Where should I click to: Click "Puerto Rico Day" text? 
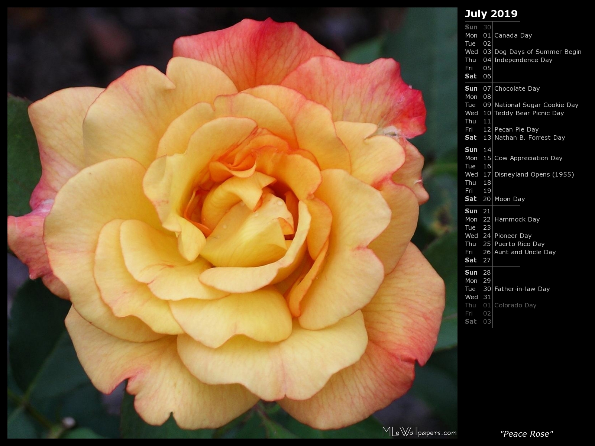click(x=519, y=244)
